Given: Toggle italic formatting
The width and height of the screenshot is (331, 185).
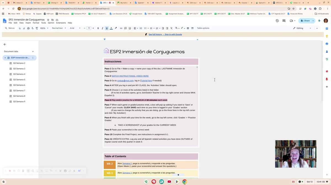Looking at the screenshot, I should (102, 28).
